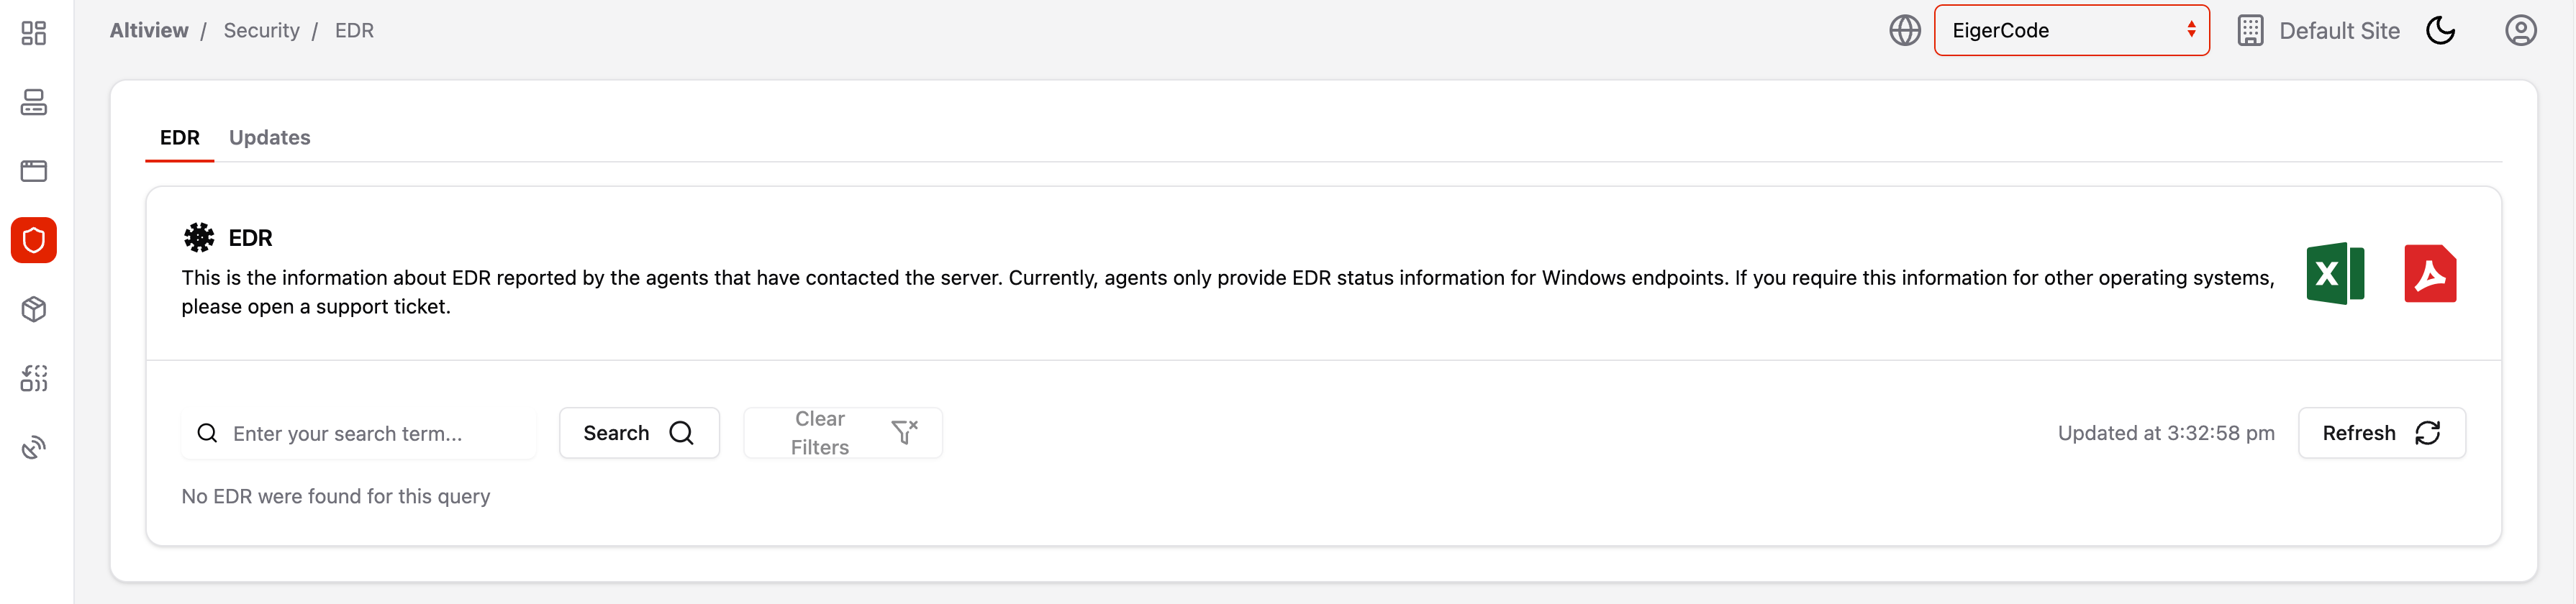Open the dashboard grid icon in sidebar
Image resolution: width=2576 pixels, height=604 pixels.
click(x=34, y=33)
